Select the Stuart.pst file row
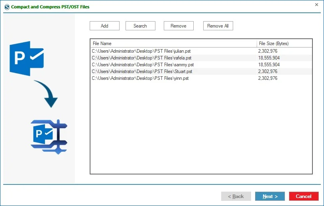The height and width of the screenshot is (206, 324). [201, 71]
